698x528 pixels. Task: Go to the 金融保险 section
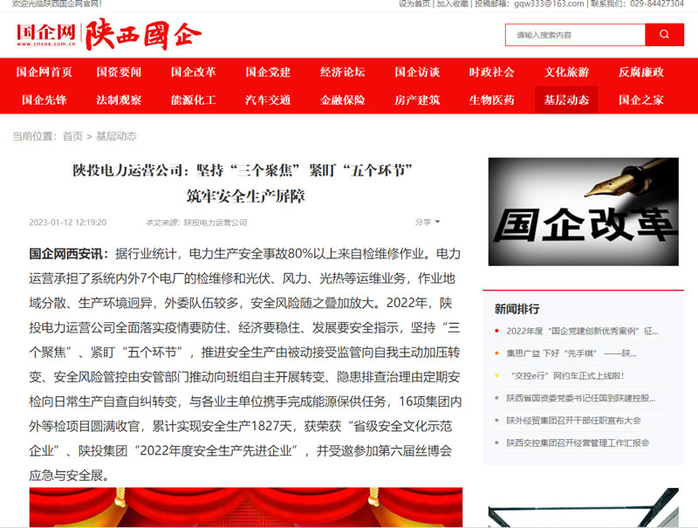pyautogui.click(x=342, y=99)
